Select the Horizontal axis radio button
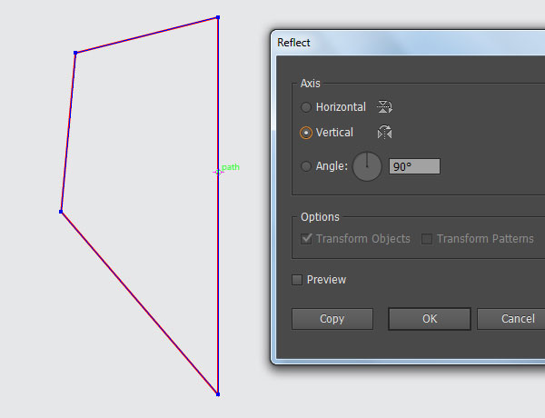This screenshot has height=418, width=545. point(306,107)
